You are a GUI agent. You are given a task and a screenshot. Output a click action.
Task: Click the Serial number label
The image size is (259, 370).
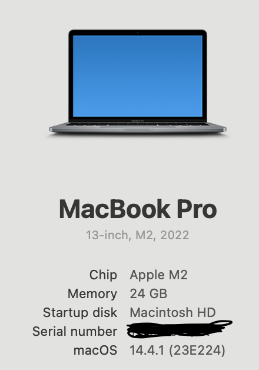[x=75, y=331]
